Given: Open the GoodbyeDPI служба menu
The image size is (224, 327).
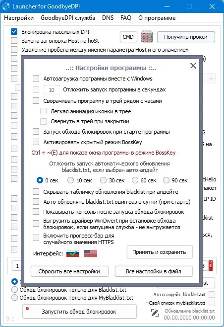Looking at the screenshot, I should click(68, 18).
